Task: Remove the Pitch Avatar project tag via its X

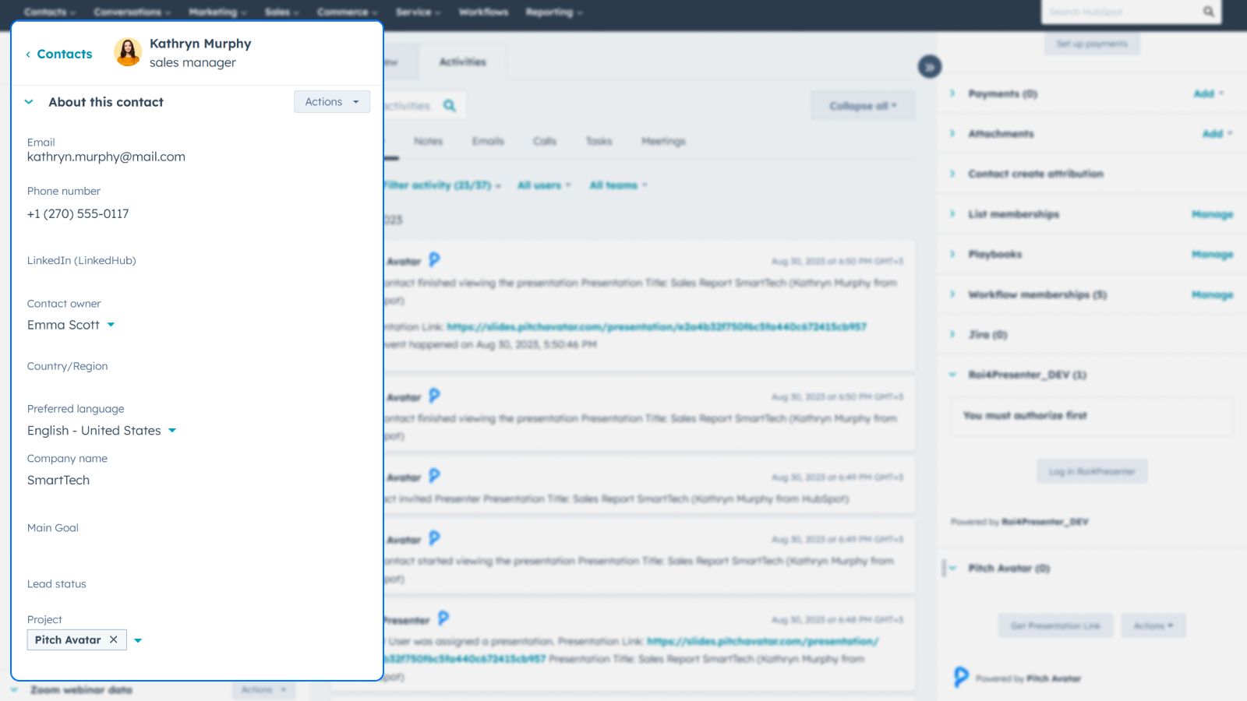Action: point(114,639)
